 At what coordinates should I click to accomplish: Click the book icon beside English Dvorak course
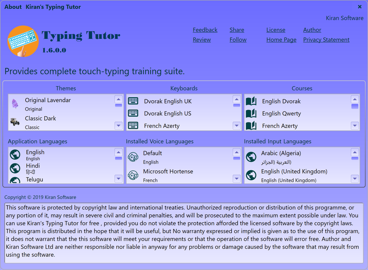(x=251, y=101)
